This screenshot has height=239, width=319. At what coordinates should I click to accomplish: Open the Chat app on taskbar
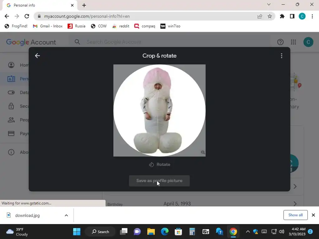coord(137,232)
